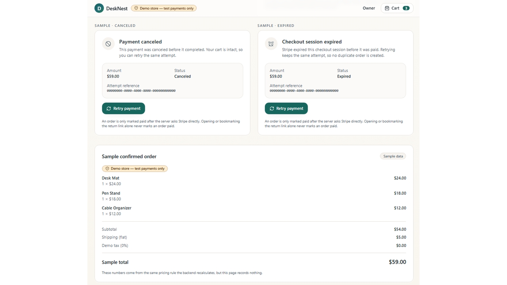Click the $59.00 amount in canceled card
The image size is (507, 285).
(x=113, y=76)
